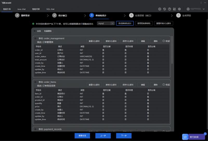Viewport: 208px width, 141px height.
Task: Open the history clock icon
Action: click(165, 9)
